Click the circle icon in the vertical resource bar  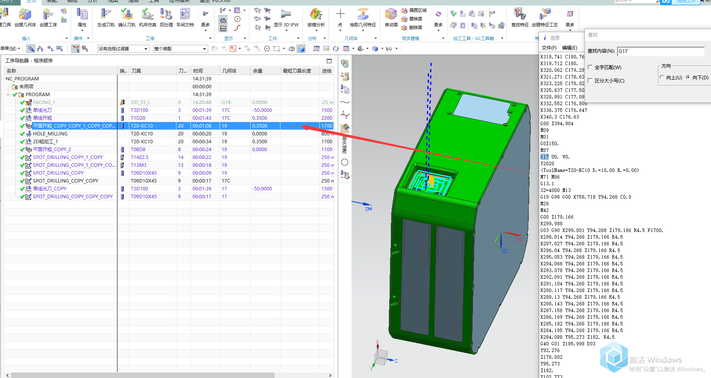pos(345,162)
